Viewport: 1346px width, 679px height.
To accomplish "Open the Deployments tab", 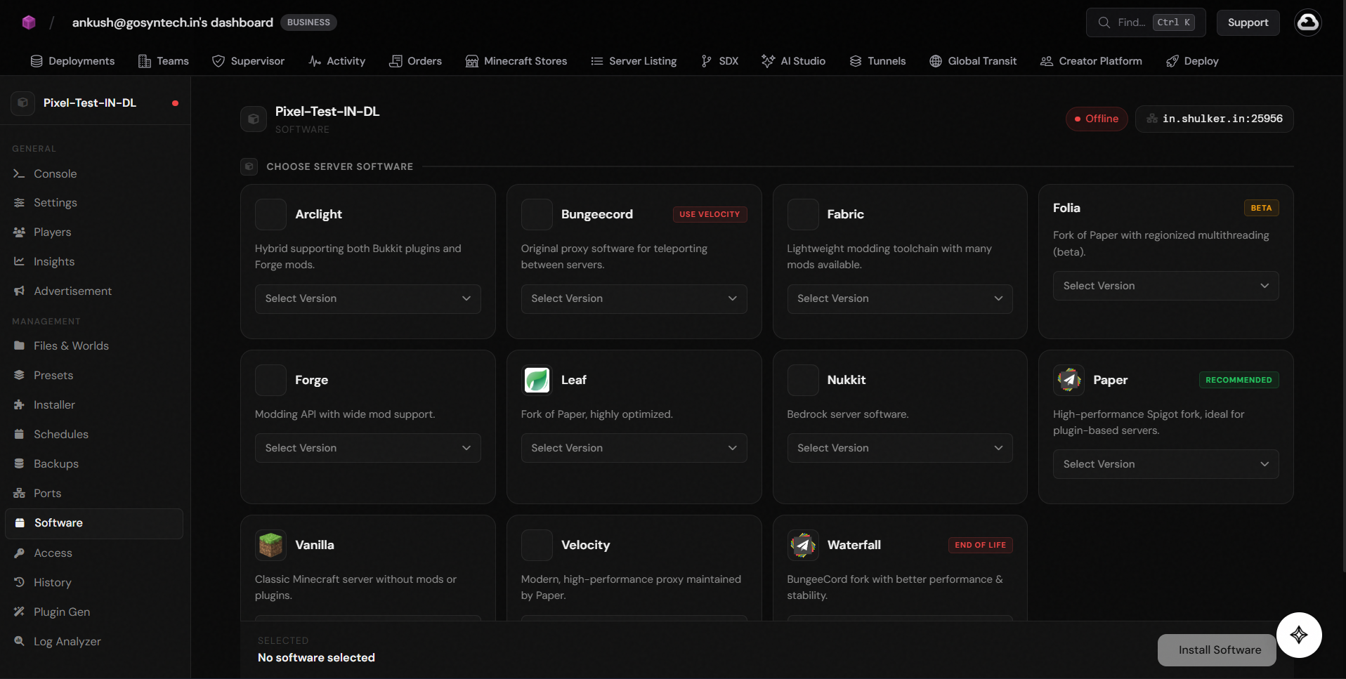I will click(x=72, y=61).
